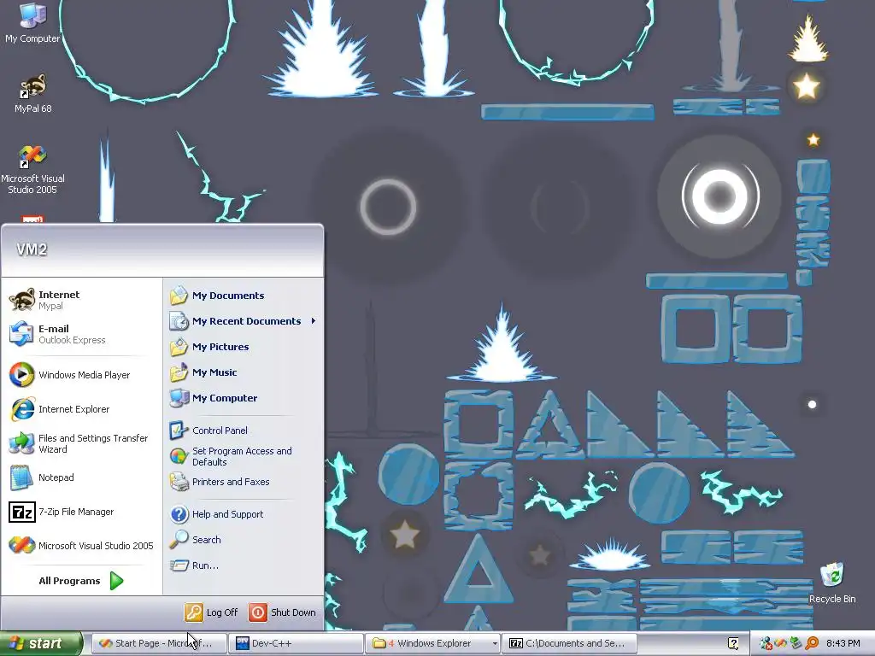Viewport: 875px width, 656px height.
Task: Click the Start button
Action: [40, 643]
